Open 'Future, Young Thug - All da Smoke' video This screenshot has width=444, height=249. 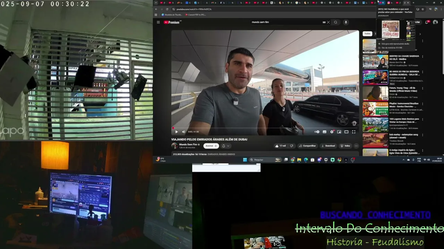pos(375,93)
